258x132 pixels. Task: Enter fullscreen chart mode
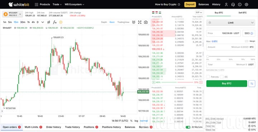click(x=140, y=22)
